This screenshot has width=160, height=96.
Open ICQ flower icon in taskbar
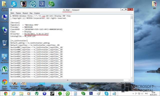click(60, 93)
